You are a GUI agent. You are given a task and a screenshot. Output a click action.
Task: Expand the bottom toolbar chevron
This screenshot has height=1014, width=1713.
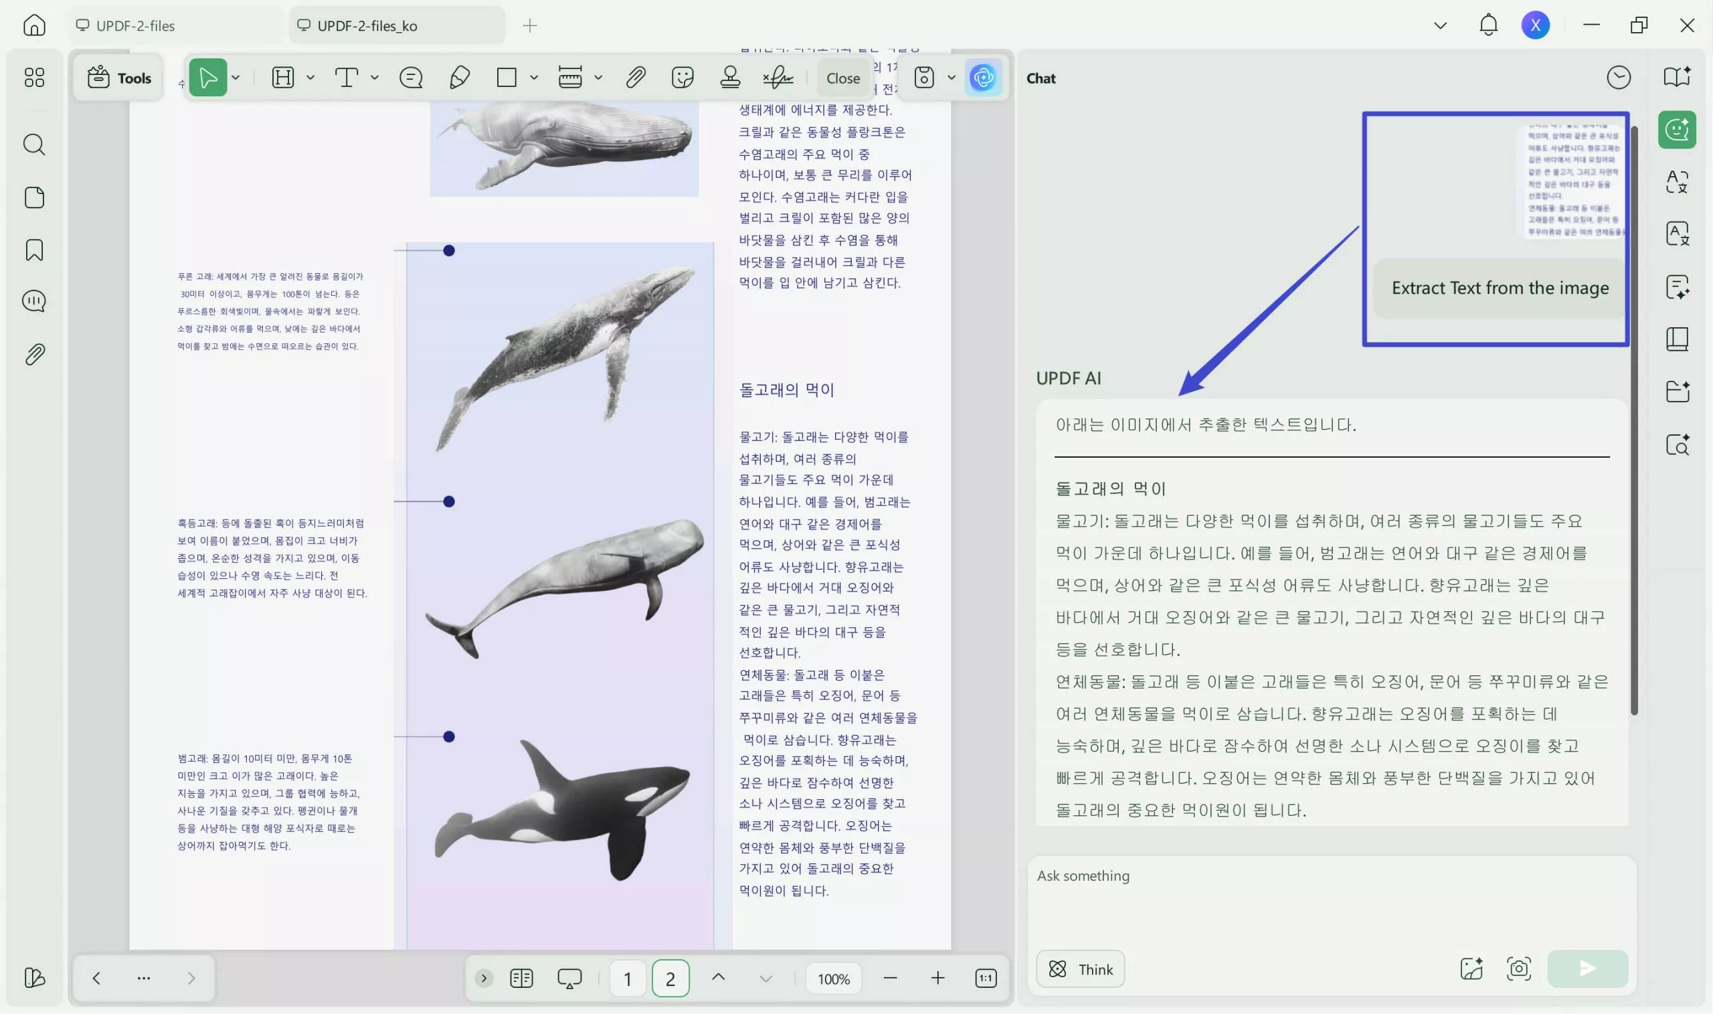click(x=484, y=978)
